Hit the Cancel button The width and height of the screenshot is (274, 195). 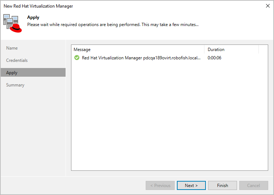[x=253, y=186]
